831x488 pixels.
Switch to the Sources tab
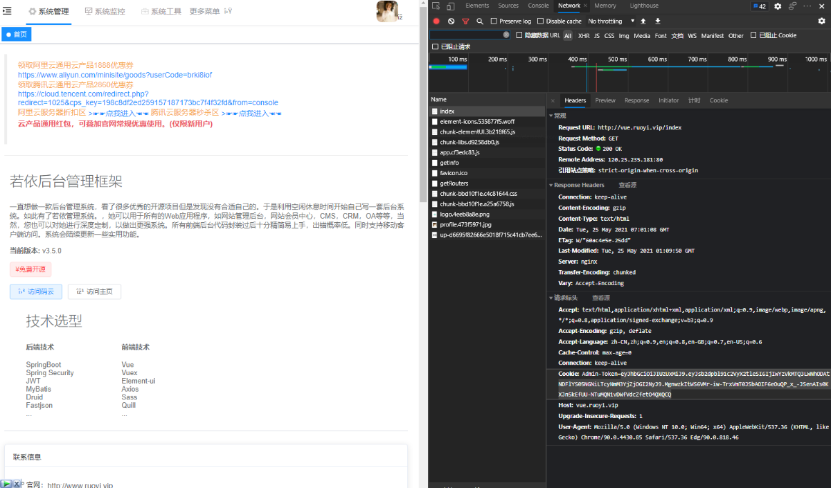(508, 6)
